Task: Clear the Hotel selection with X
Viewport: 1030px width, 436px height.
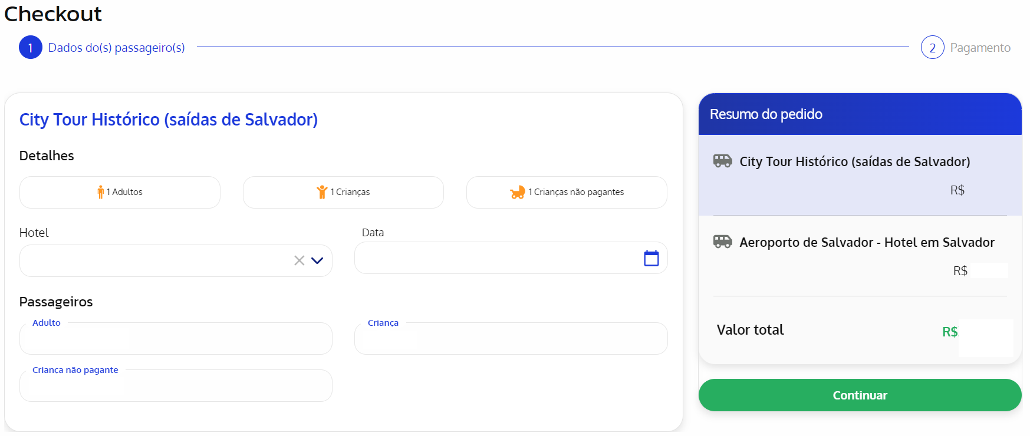Action: tap(300, 260)
